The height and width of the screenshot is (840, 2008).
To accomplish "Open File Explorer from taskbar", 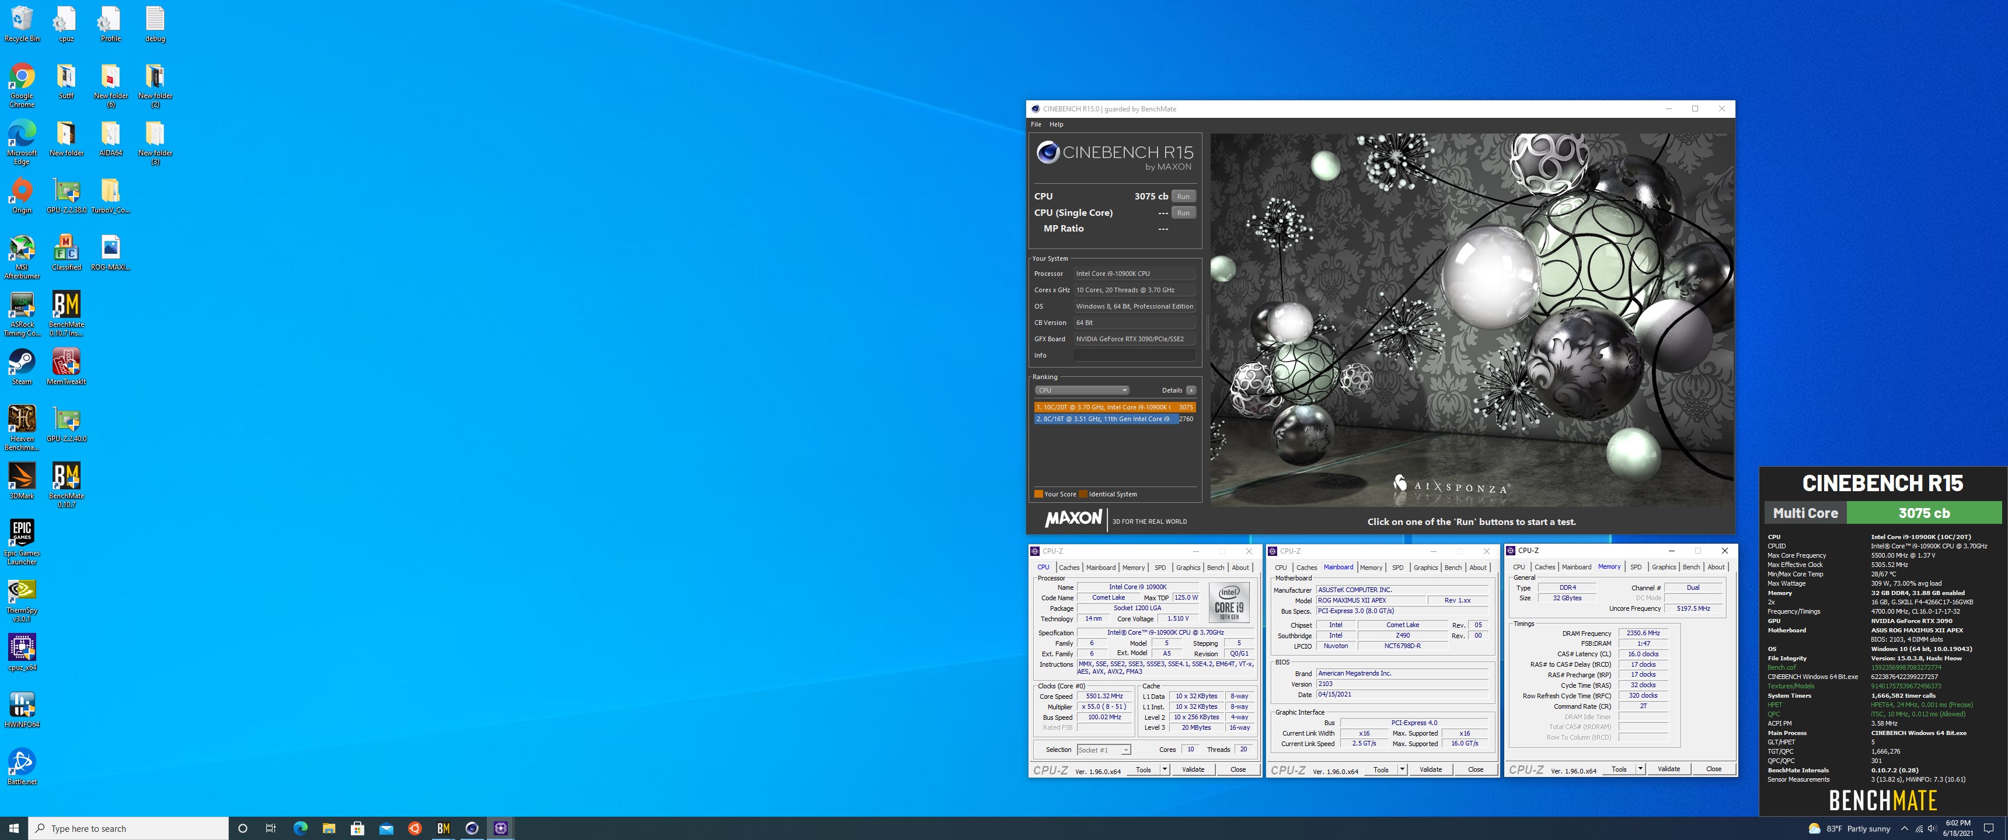I will 329,828.
